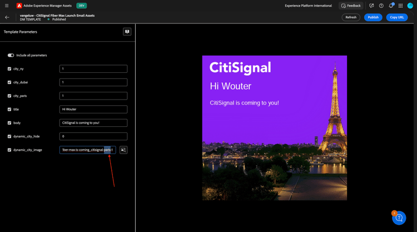Screen dimensions: 417x232
Task: Go back using the left arrow
Action: pos(7,17)
